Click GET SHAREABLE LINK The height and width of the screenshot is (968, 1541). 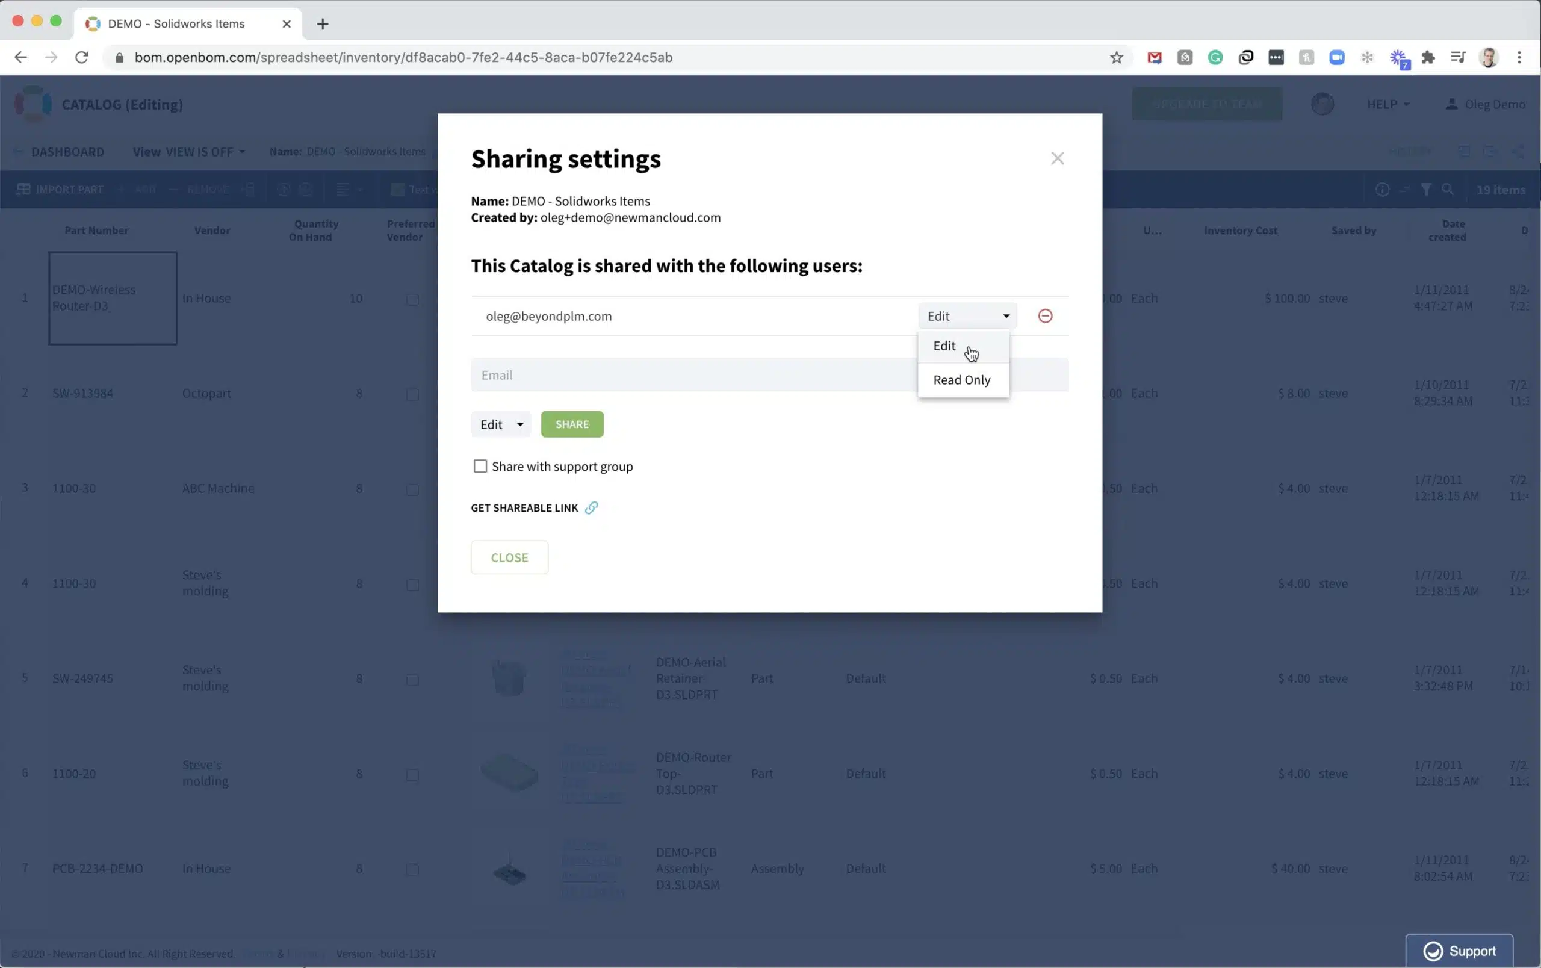point(524,508)
